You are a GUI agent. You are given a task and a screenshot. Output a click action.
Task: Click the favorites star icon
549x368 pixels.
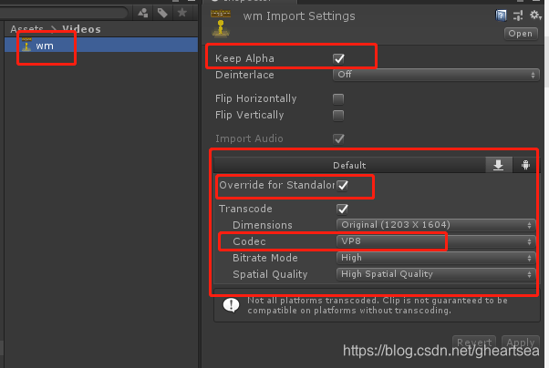pyautogui.click(x=182, y=13)
